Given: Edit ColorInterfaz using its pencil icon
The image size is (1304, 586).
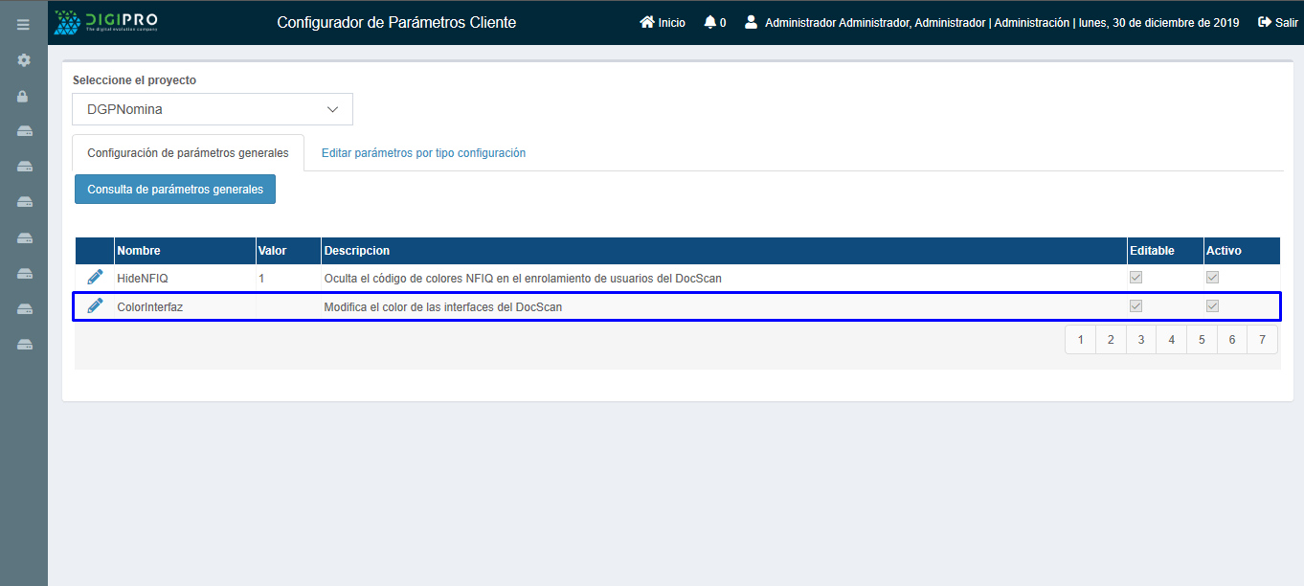Looking at the screenshot, I should pos(95,306).
